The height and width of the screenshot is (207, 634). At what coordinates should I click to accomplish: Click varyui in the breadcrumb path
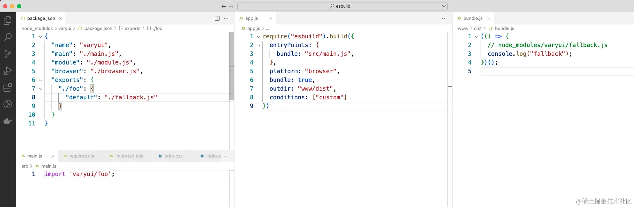[65, 29]
